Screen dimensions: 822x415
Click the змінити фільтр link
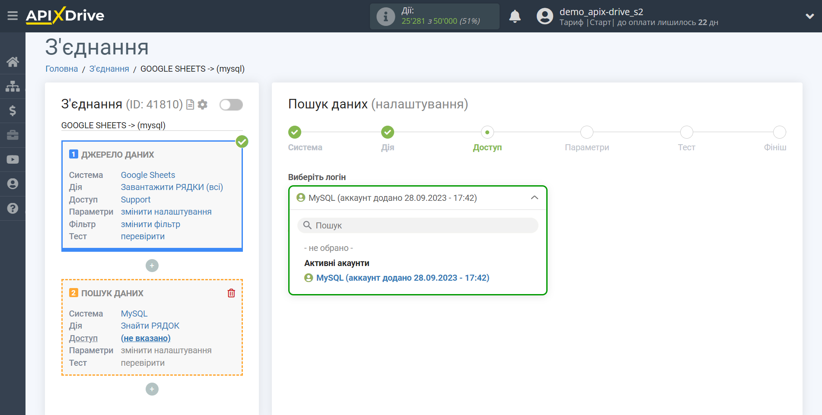pos(150,224)
